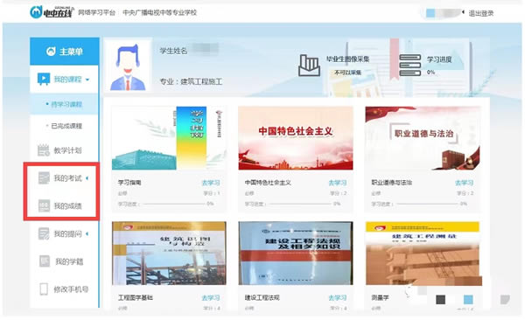Screen dimensions: 525x320
Task: Click the 修改手机号 phone icon
Action: pos(44,289)
